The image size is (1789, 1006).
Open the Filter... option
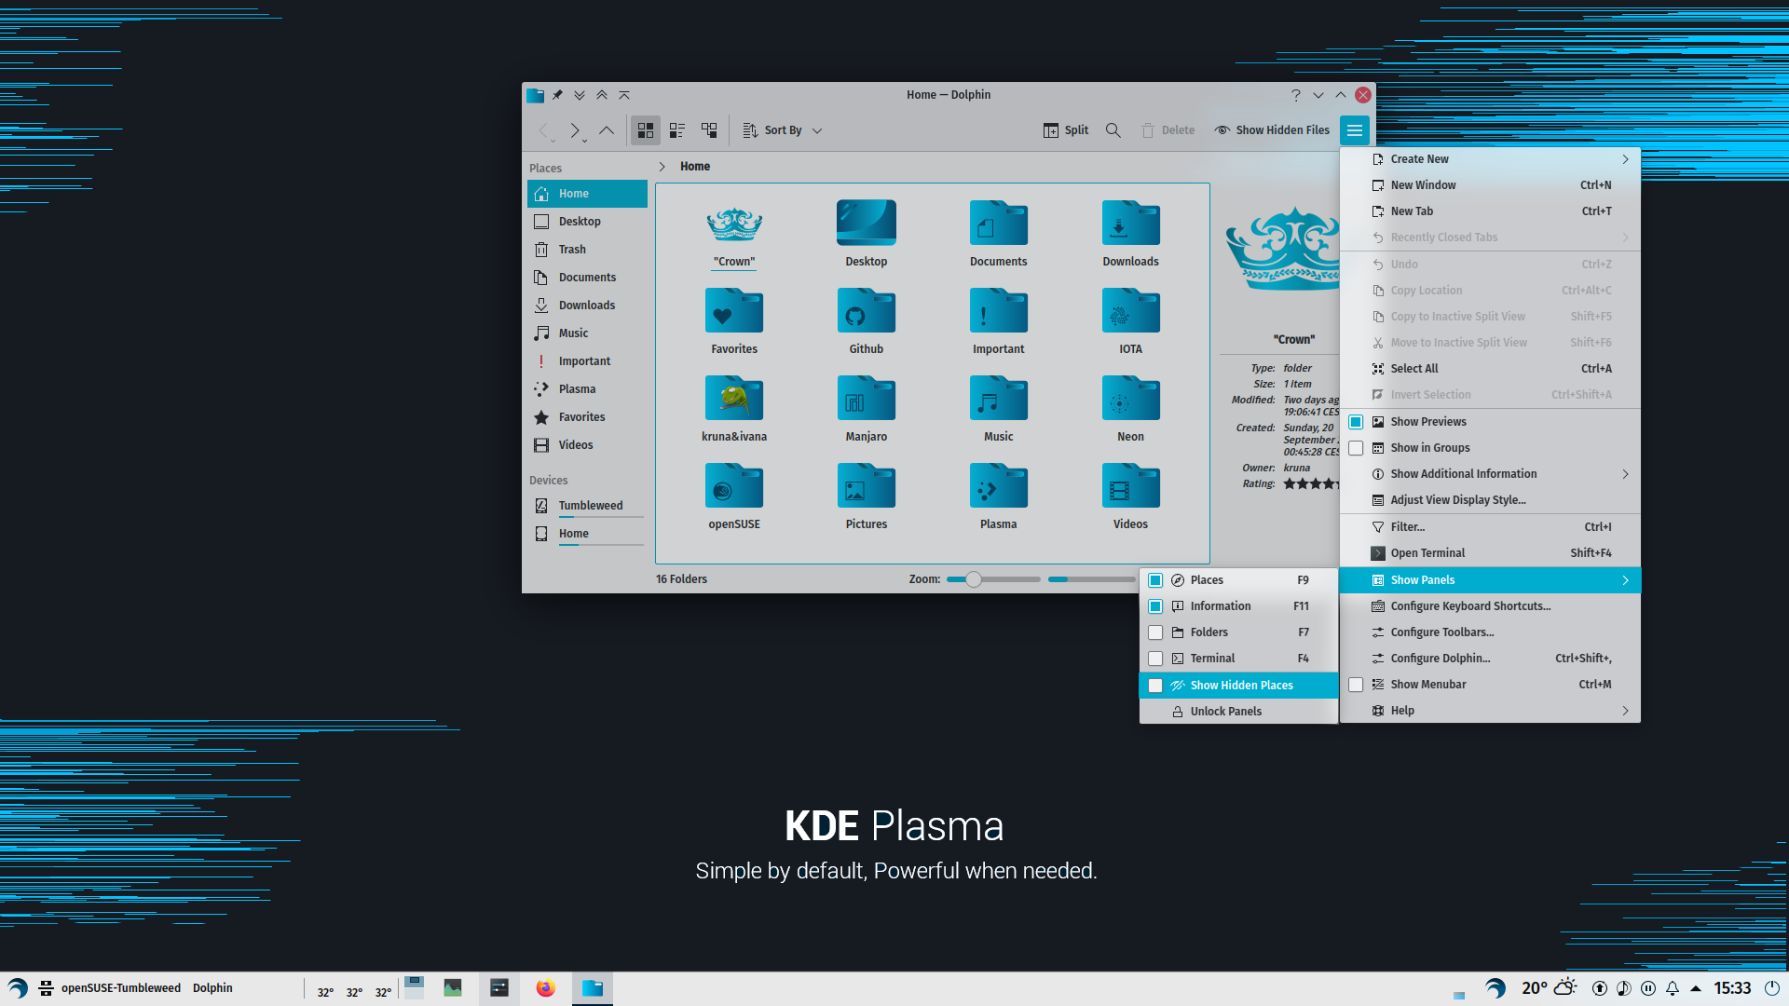click(x=1490, y=527)
